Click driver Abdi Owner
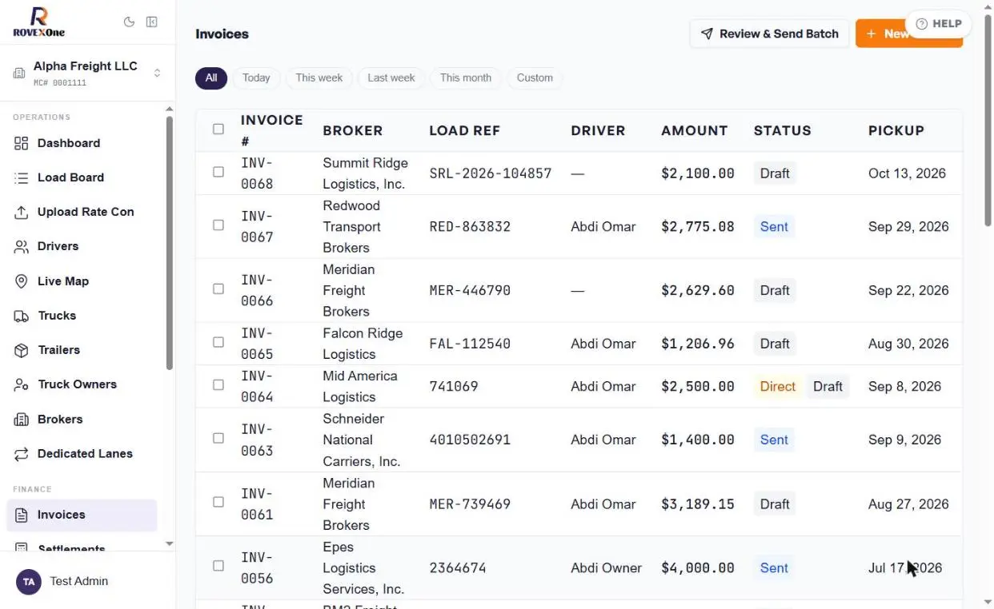Viewport: 994px width, 609px height. (x=606, y=568)
